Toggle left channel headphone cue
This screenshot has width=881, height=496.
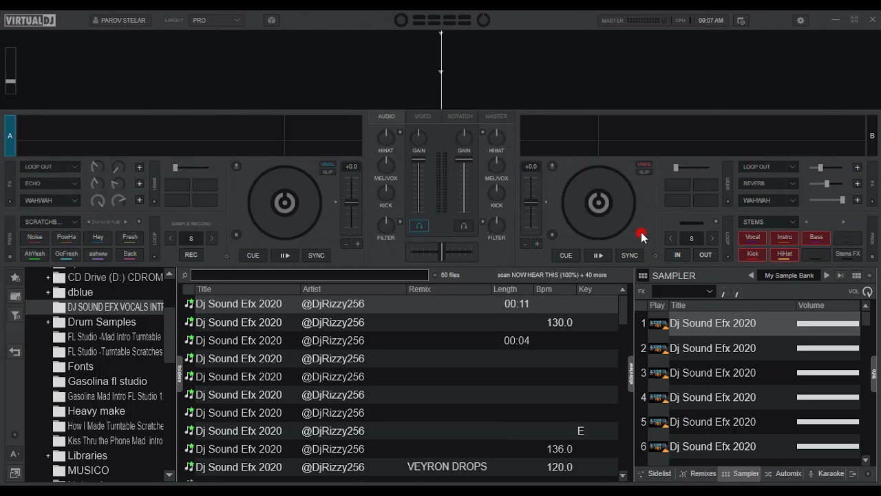(x=419, y=226)
